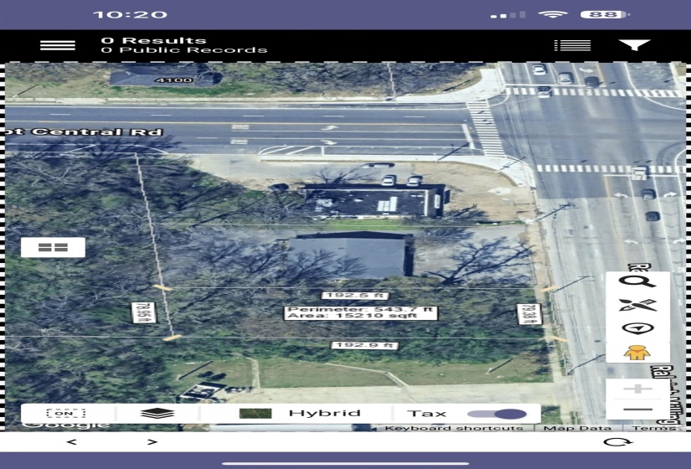Toggle the Tax parcel overlay switch

[x=497, y=414]
